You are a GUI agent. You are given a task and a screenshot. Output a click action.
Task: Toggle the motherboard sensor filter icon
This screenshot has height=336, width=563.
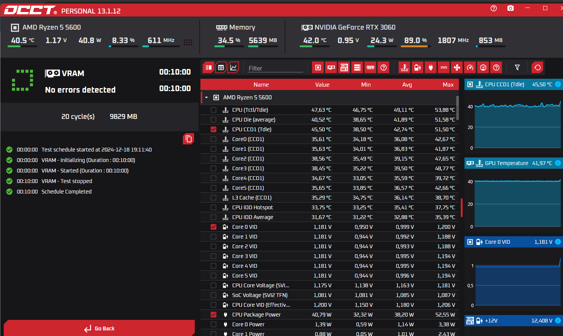pyautogui.click(x=344, y=67)
